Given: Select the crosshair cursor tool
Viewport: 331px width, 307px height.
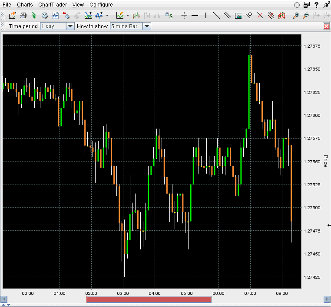Looking at the screenshot, I should pyautogui.click(x=184, y=15).
